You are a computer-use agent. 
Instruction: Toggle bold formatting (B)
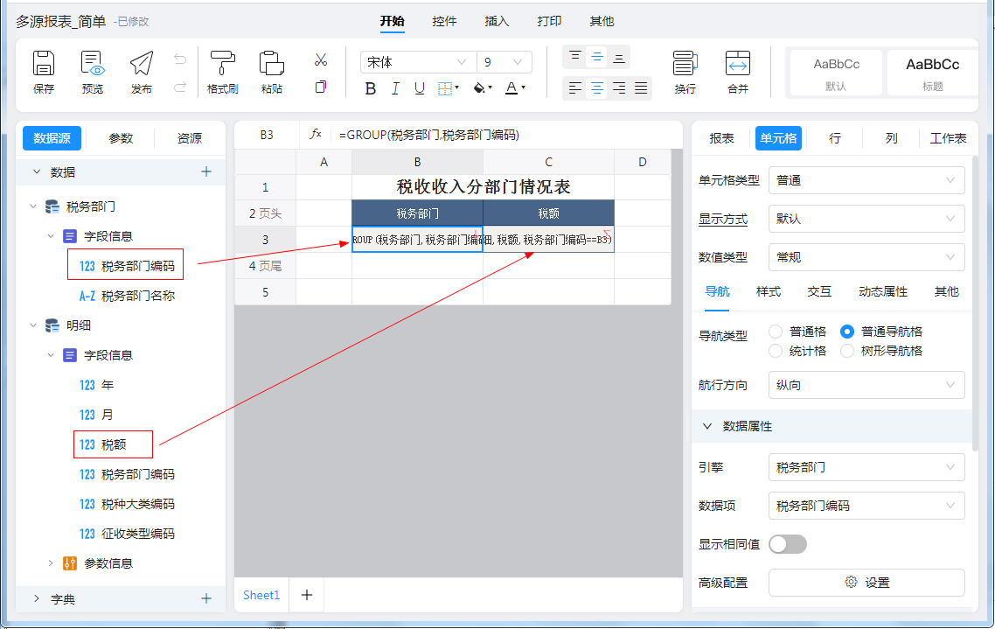point(371,88)
